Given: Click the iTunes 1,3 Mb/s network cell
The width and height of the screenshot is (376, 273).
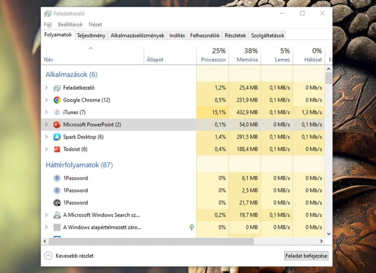Looking at the screenshot, I should pos(309,112).
